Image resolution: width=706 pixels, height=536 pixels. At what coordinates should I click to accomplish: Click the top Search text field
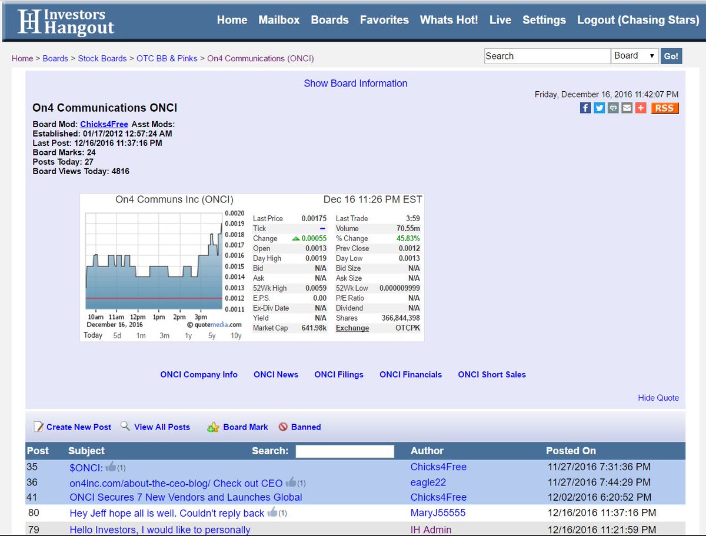tap(547, 56)
